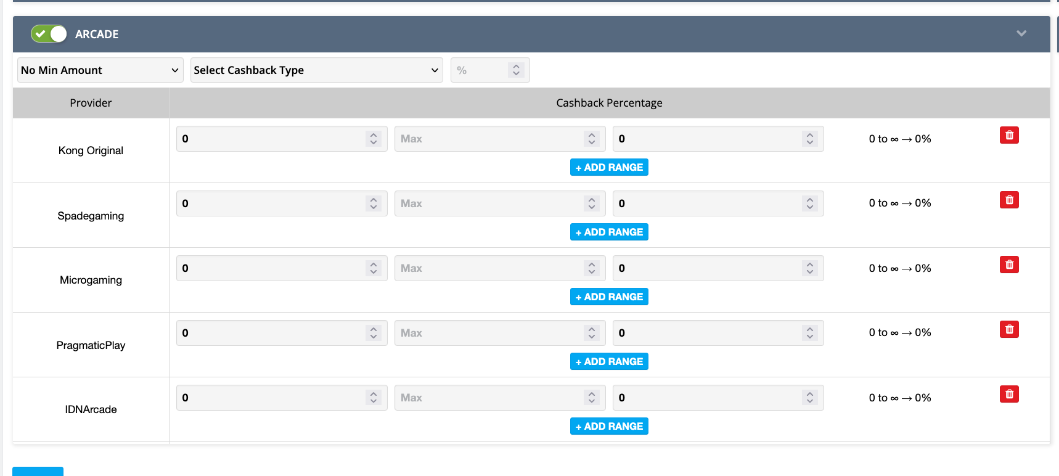Click stepper arrows on top percent field
This screenshot has height=476, width=1059.
pos(517,70)
